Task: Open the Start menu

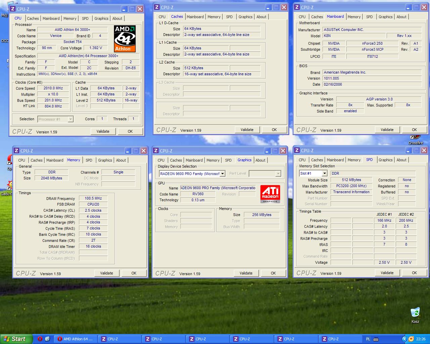Action: pos(16,339)
